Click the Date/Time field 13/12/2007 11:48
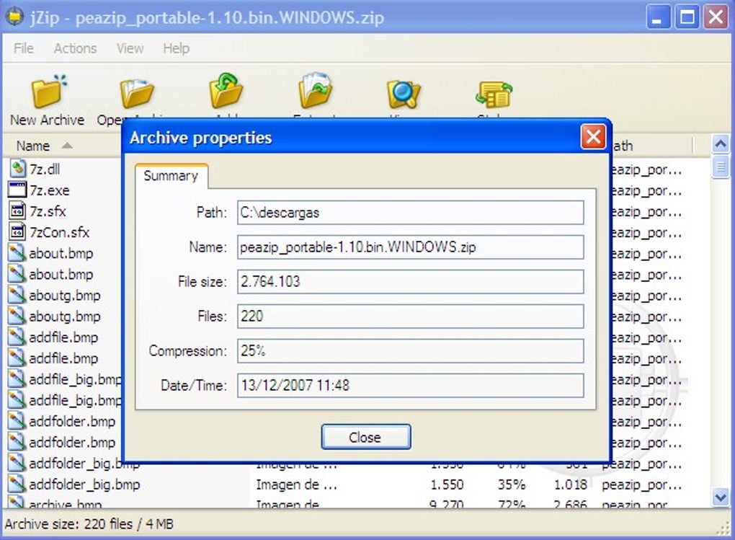Screen dimensions: 735x540 click(x=410, y=385)
